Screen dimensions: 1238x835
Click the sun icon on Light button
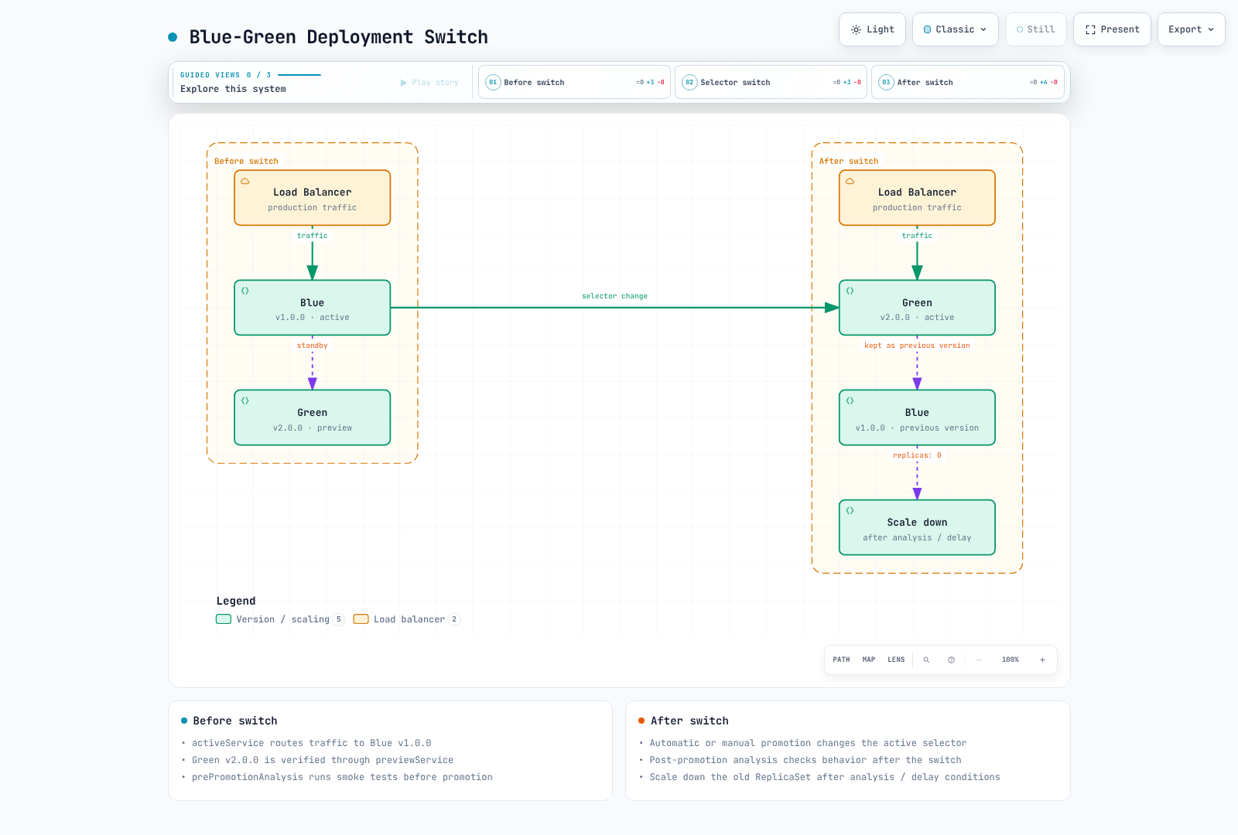point(856,29)
